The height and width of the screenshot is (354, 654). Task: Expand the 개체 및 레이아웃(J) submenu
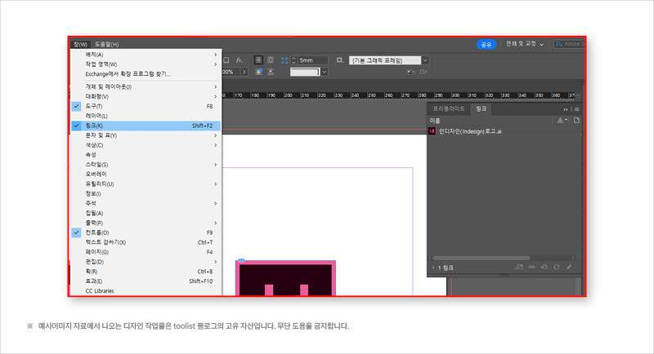146,86
